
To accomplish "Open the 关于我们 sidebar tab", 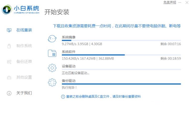I will click(x=24, y=93).
